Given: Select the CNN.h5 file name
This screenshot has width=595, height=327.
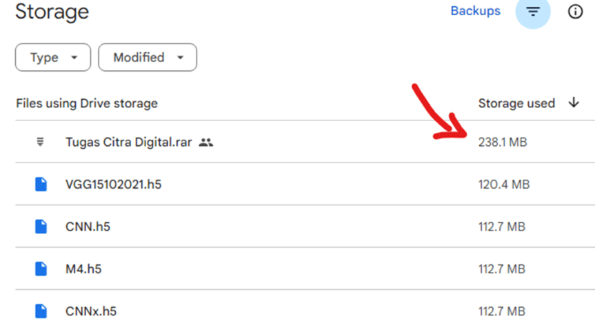Looking at the screenshot, I should click(88, 227).
